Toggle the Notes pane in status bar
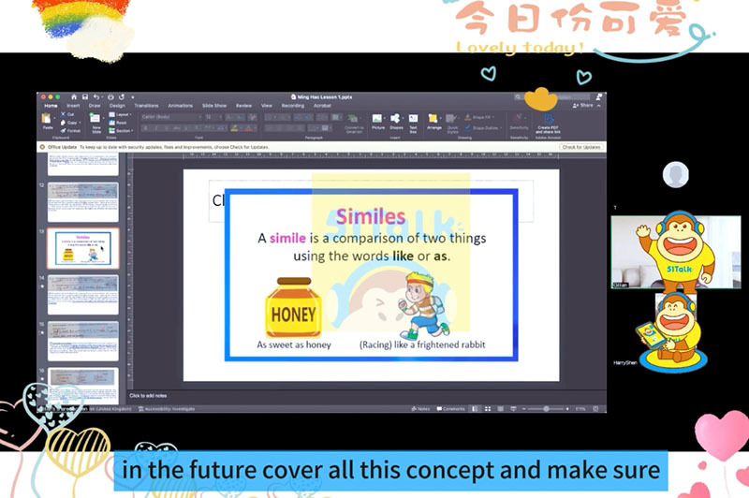The height and width of the screenshot is (498, 749). 420,409
